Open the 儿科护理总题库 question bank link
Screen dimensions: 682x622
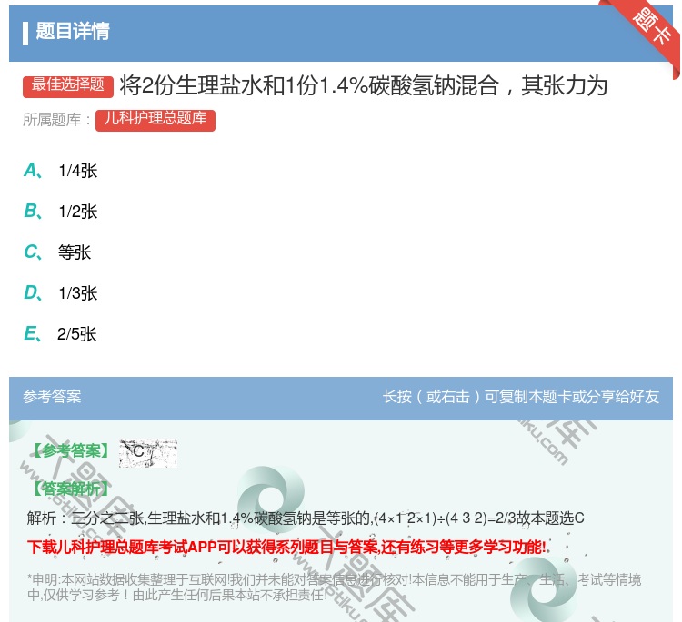click(155, 119)
